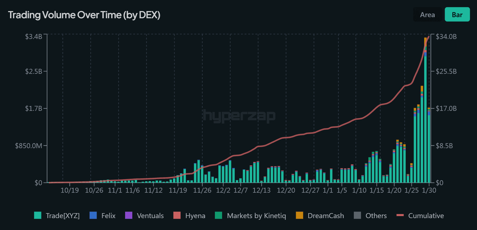Click the Ventuals purple legend icon

point(129,215)
